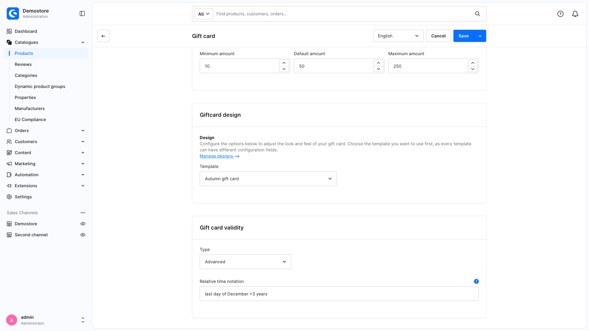Screen dimensions: 589x331
Task: Decrease the Default amount value
Action: (x=379, y=69)
